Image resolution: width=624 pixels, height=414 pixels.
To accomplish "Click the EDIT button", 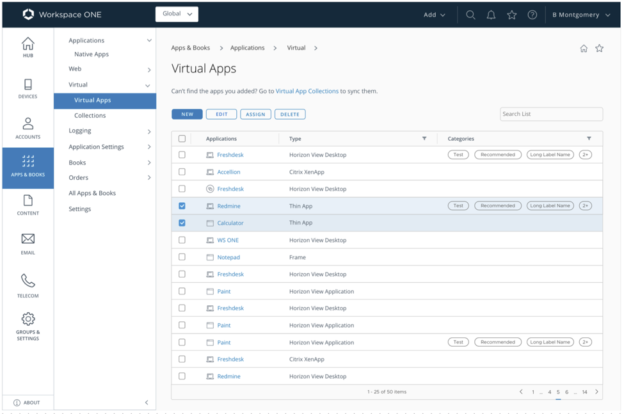I will tap(221, 114).
